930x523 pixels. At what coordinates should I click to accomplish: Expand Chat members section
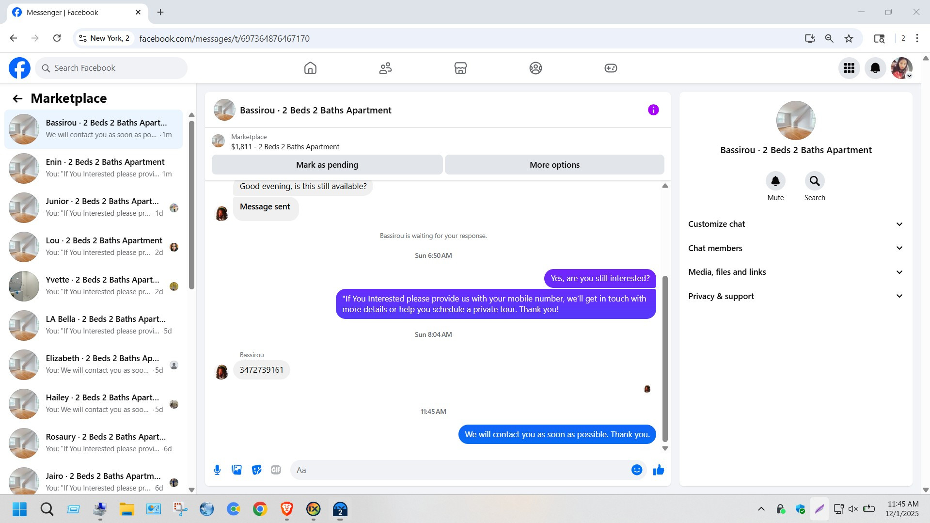796,248
